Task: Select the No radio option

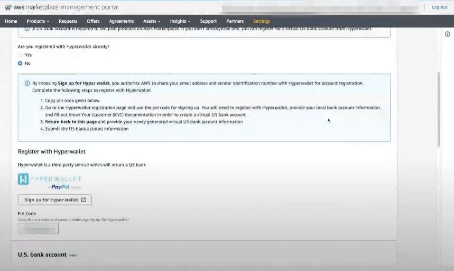Action: click(x=20, y=63)
